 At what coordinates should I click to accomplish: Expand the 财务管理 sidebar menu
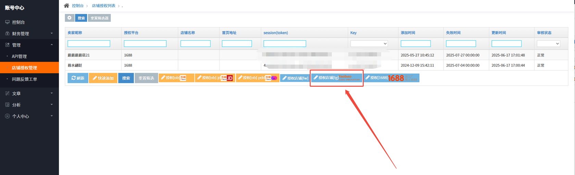[29, 33]
